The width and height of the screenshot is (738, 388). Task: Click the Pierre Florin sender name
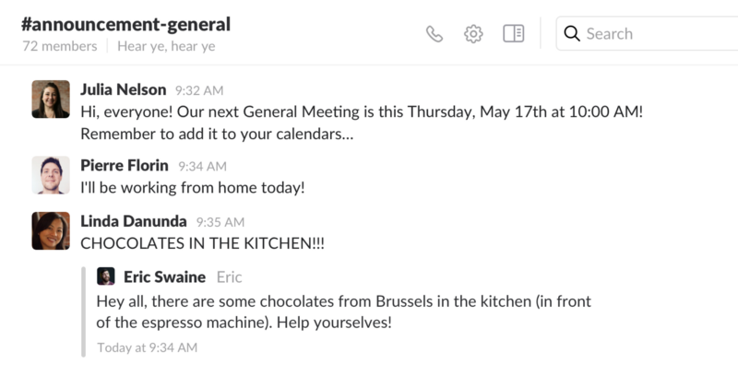click(x=125, y=165)
